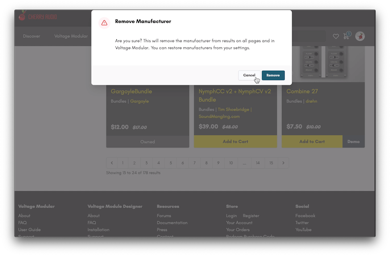Open YouTube footer link
The image size is (390, 256).
point(303,230)
